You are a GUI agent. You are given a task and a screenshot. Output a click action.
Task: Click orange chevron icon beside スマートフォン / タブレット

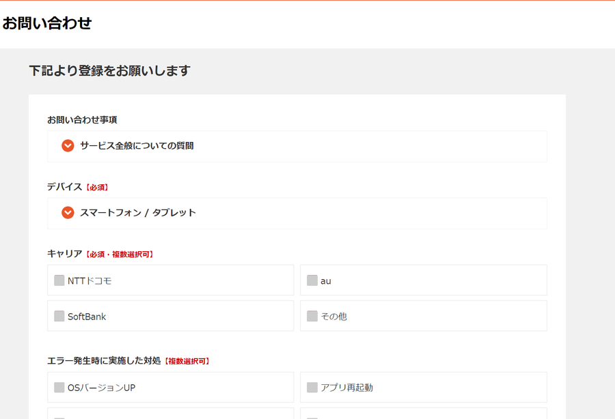(x=68, y=213)
